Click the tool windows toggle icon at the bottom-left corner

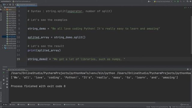1,107
